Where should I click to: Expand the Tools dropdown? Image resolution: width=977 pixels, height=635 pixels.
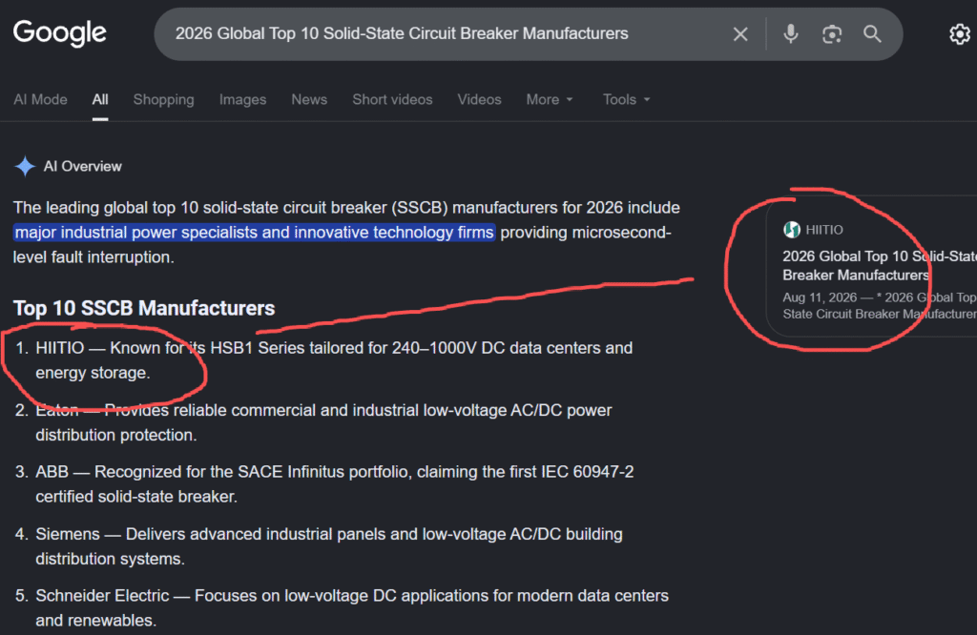[x=626, y=99]
